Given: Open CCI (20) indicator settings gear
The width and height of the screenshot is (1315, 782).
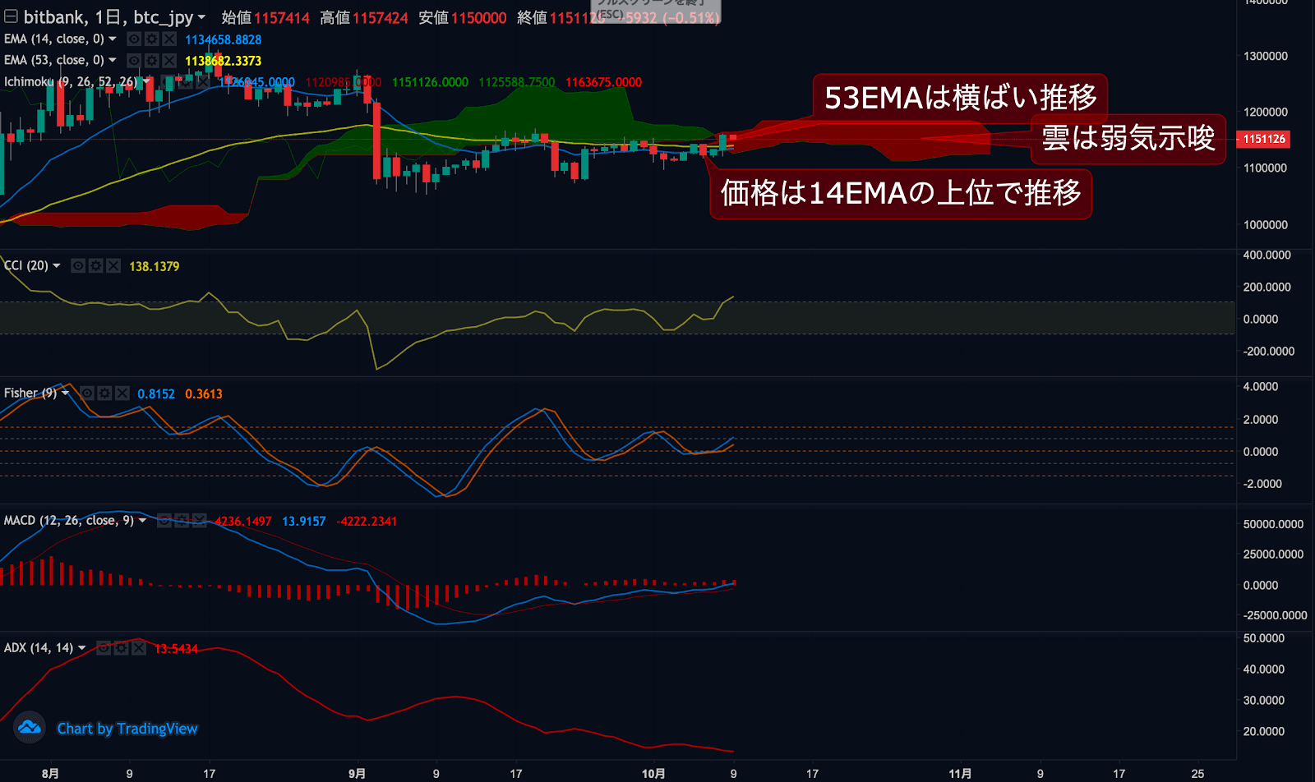Looking at the screenshot, I should pos(95,265).
